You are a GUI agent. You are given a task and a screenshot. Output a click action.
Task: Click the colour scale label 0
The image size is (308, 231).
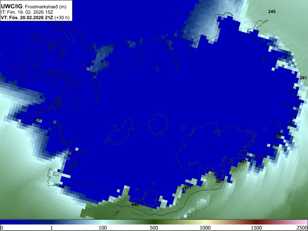coord(2,228)
